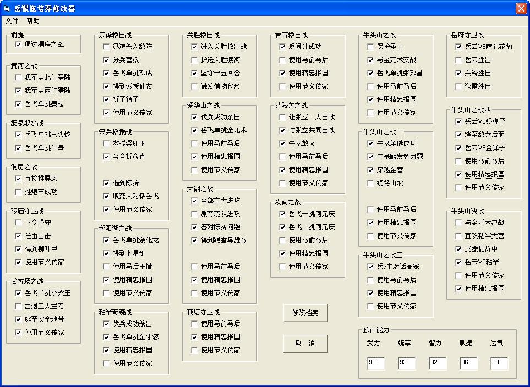Toggle 支援杨沂中 checkbox

click(458, 249)
